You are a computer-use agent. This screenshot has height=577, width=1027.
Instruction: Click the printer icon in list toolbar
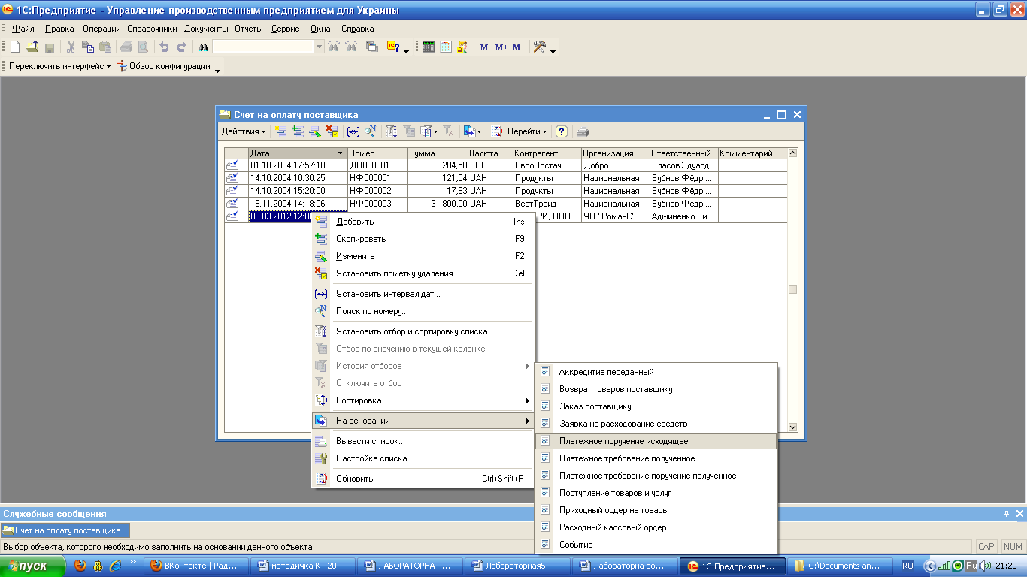point(582,131)
